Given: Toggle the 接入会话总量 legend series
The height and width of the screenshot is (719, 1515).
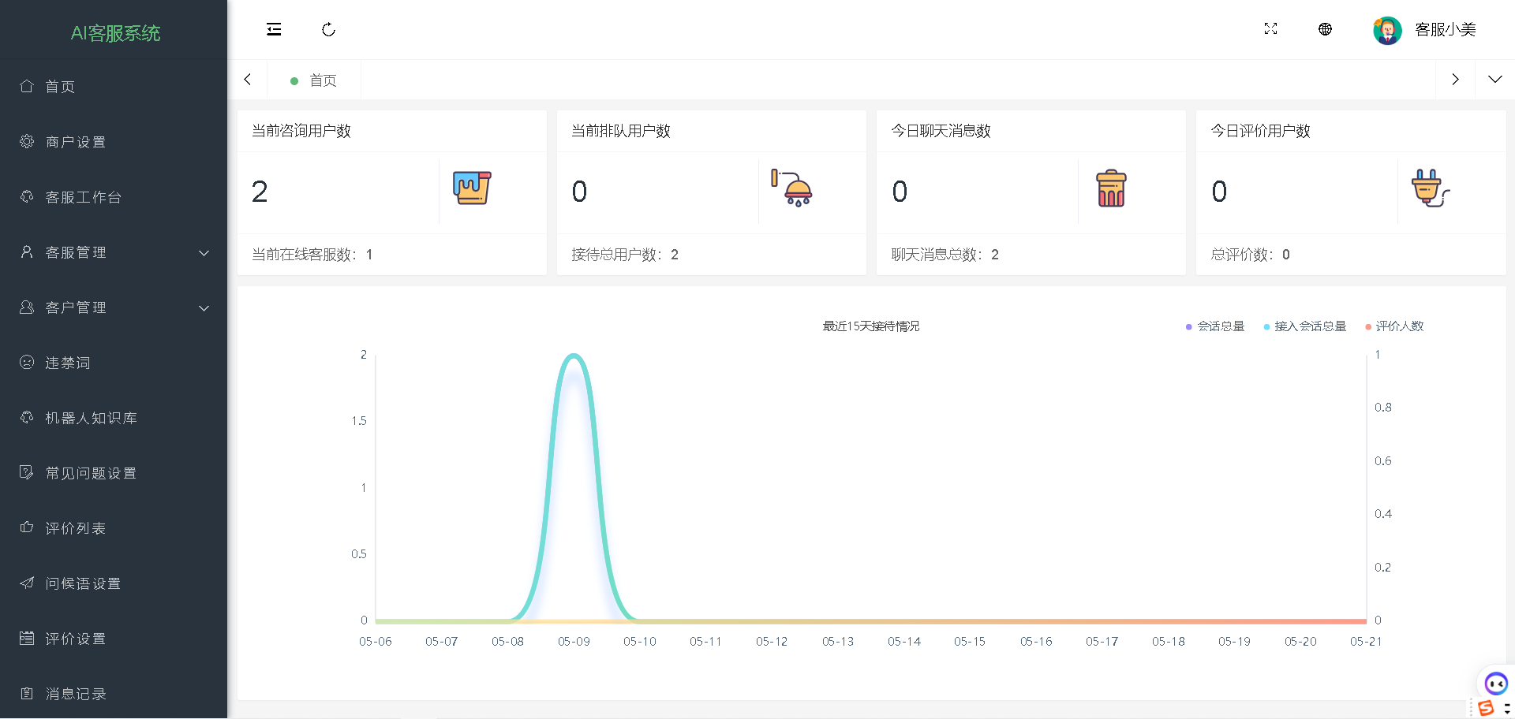Looking at the screenshot, I should click(x=1305, y=326).
